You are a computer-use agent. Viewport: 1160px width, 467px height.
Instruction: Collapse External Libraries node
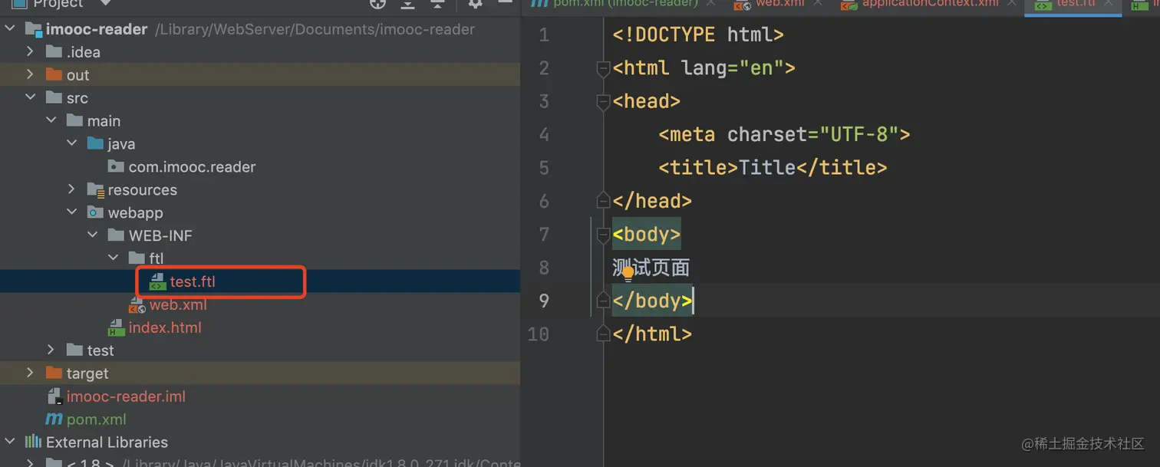pos(10,442)
